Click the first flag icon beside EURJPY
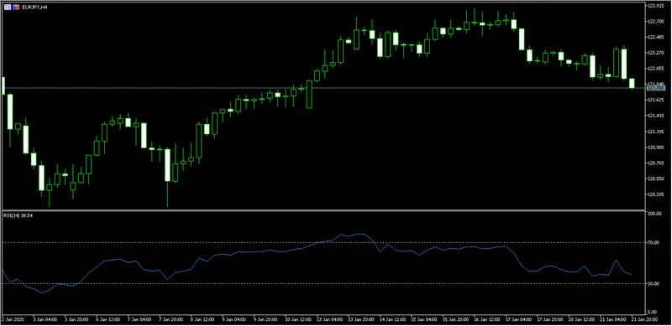 coord(8,8)
